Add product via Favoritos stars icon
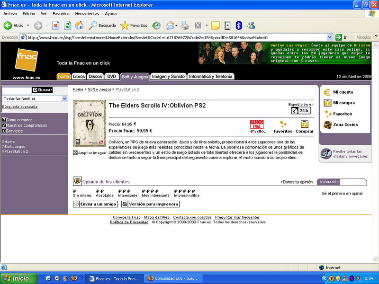 coord(283,124)
